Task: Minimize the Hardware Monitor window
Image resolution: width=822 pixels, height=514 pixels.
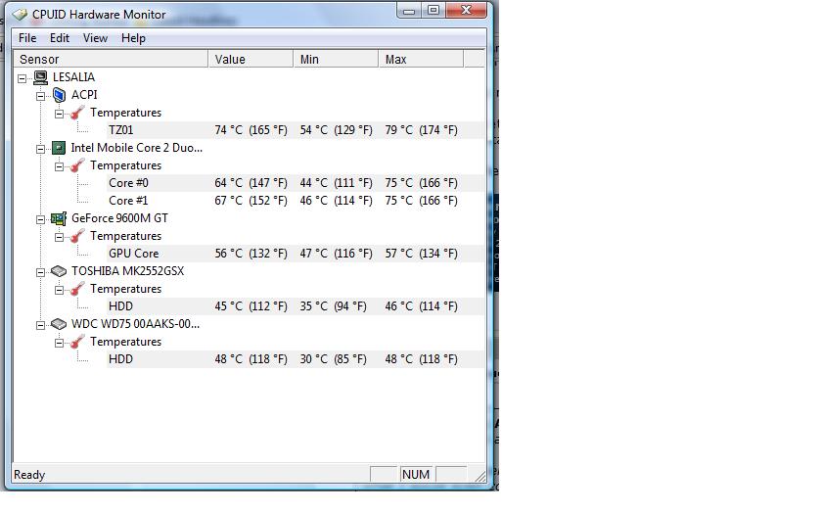Action: click(x=409, y=11)
